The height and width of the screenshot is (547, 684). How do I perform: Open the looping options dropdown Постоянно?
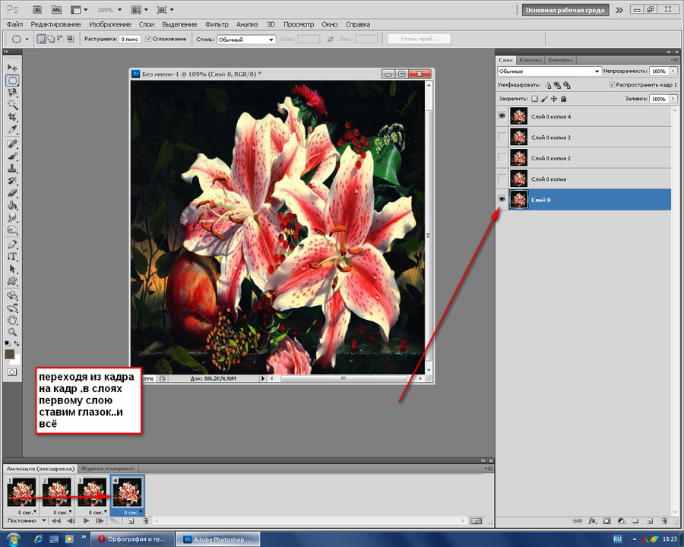27,520
